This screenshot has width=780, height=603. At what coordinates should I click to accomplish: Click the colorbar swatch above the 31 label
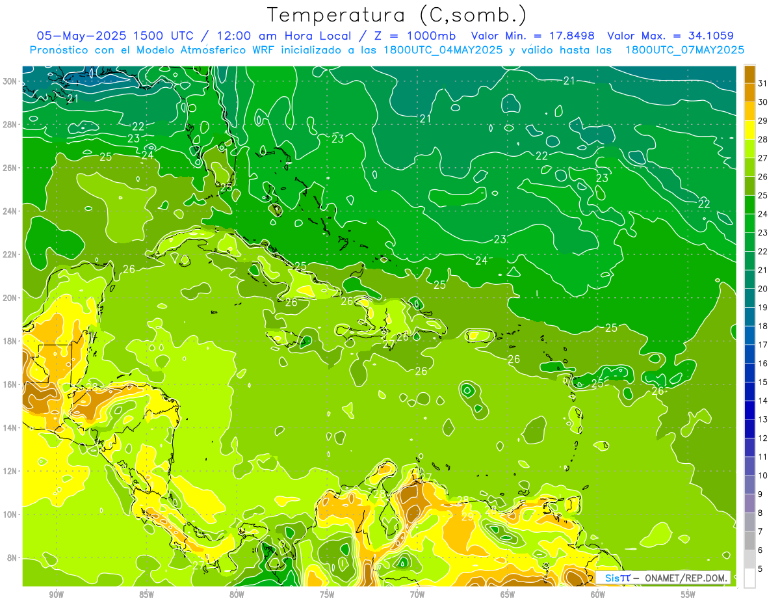[x=749, y=74]
